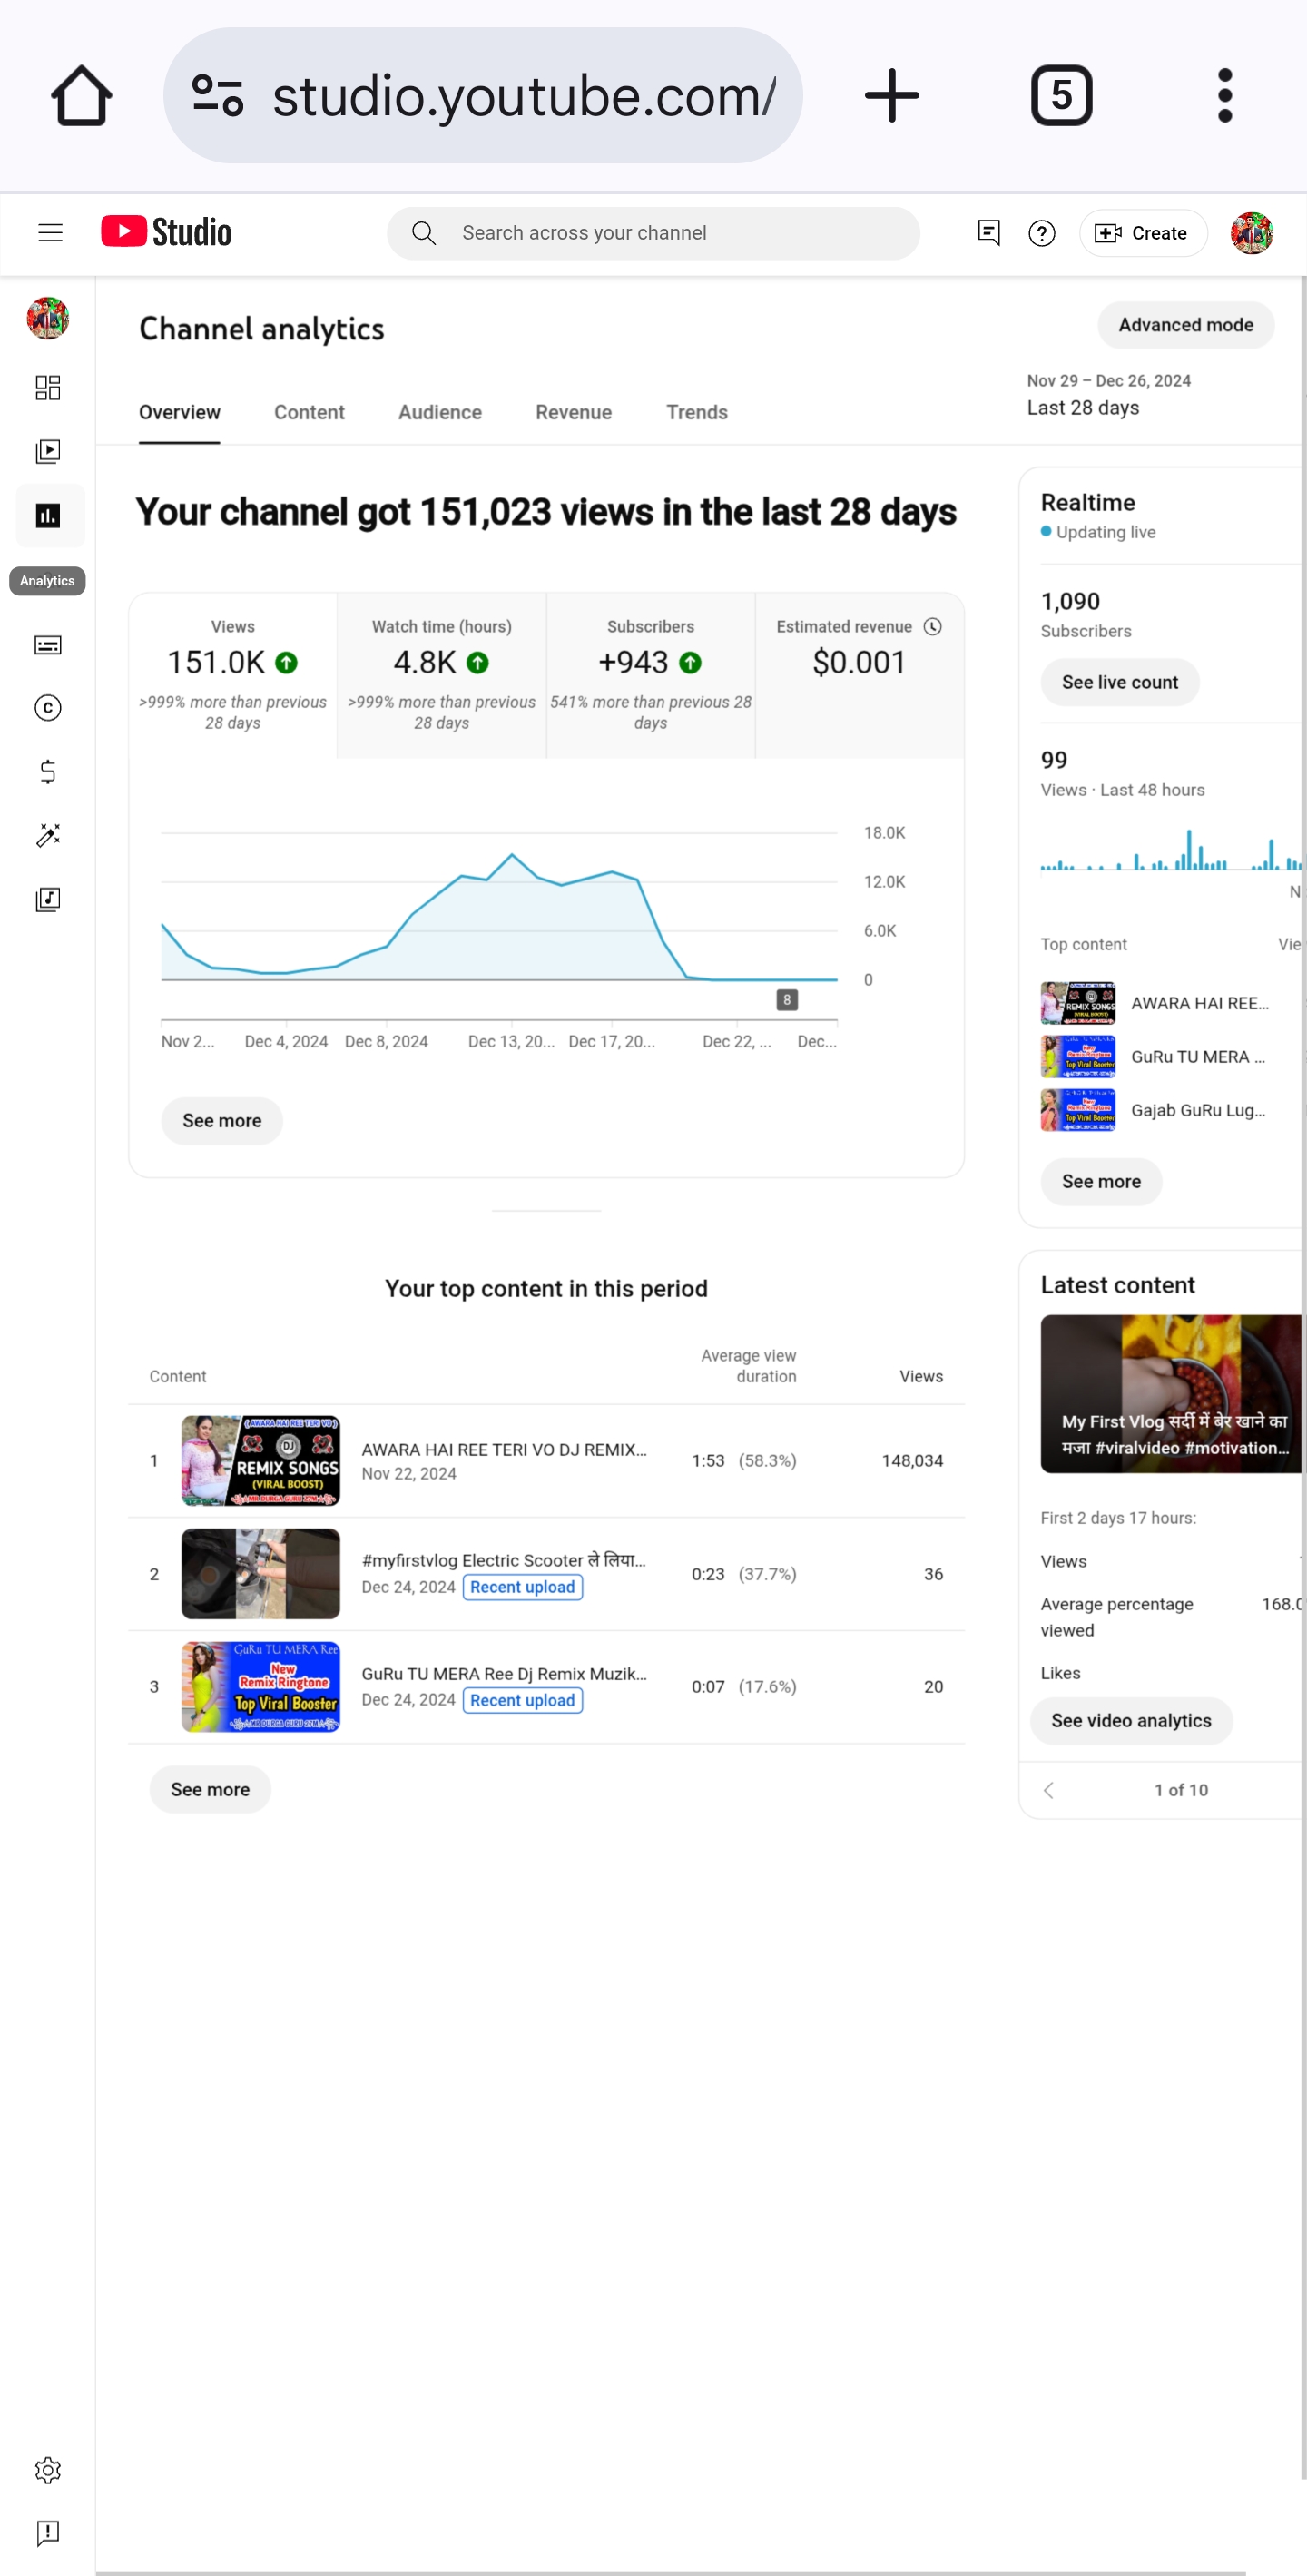Tap the studio.youtube.com address bar
The width and height of the screenshot is (1307, 2576).
coord(483,96)
